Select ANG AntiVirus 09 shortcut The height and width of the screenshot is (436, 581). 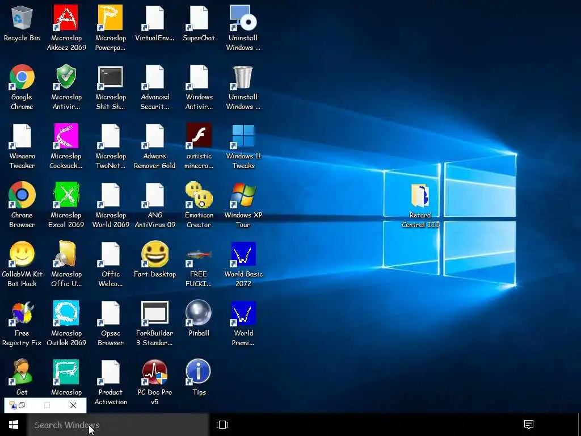[x=154, y=205]
